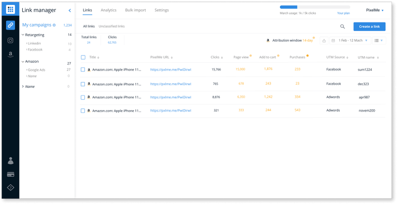Open the app grid logo icon
Image resolution: width=397 pixels, height=204 pixels.
(10, 9)
